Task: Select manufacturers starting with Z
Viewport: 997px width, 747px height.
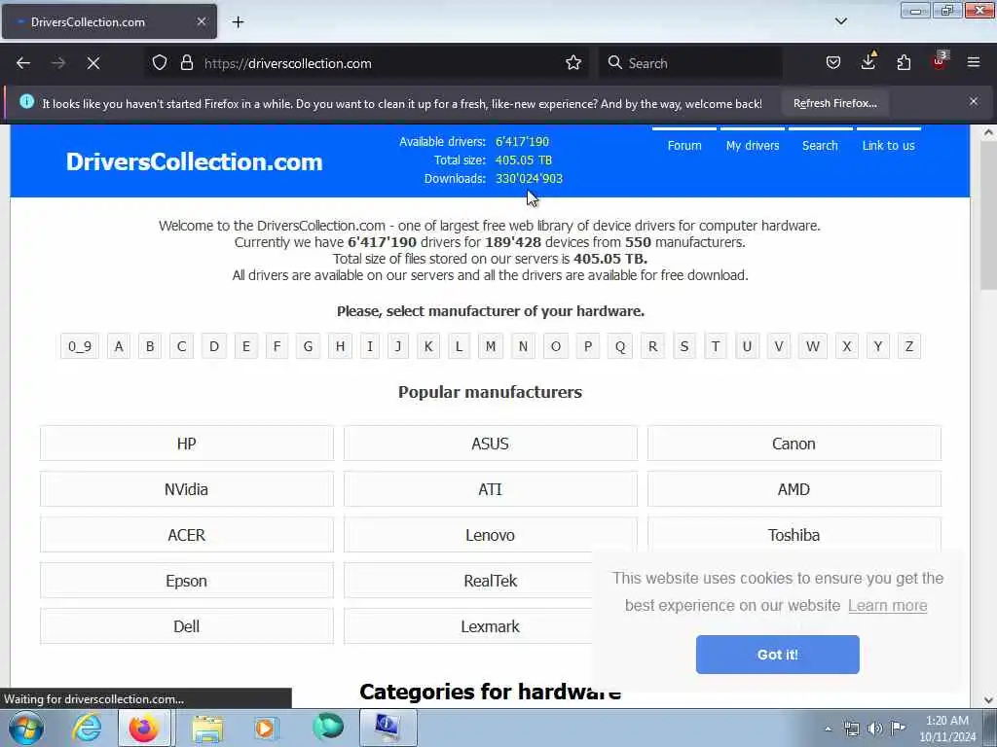Action: (x=909, y=346)
